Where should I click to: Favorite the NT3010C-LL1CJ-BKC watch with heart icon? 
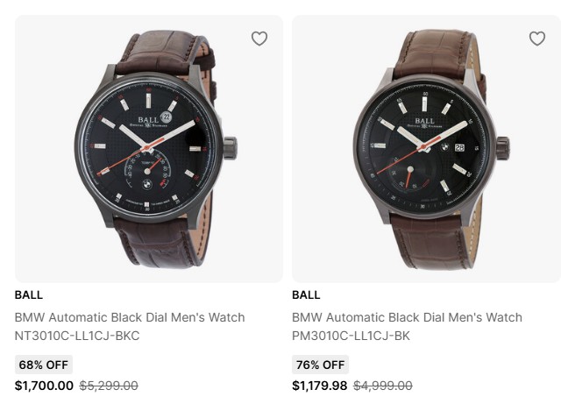259,39
